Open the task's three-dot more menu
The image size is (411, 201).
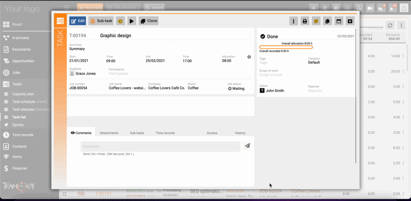(x=293, y=21)
